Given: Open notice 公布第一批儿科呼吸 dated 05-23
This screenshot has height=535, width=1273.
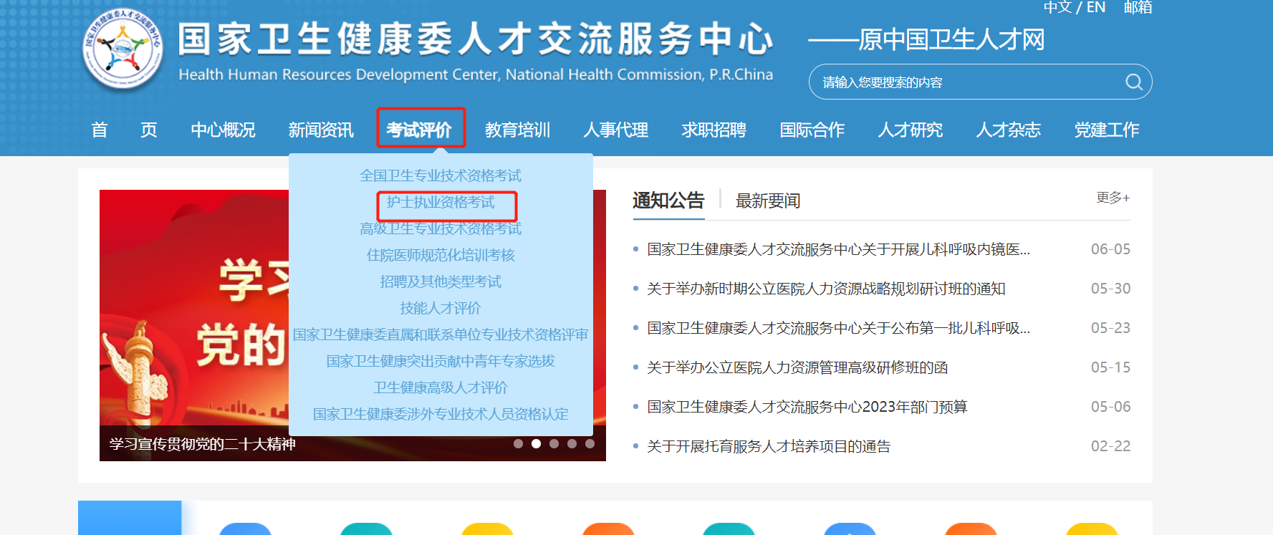Looking at the screenshot, I should [x=838, y=328].
